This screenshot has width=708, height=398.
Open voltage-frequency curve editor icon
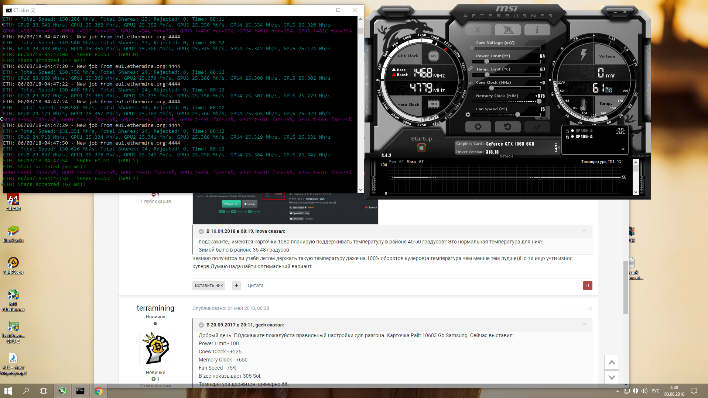(471, 83)
